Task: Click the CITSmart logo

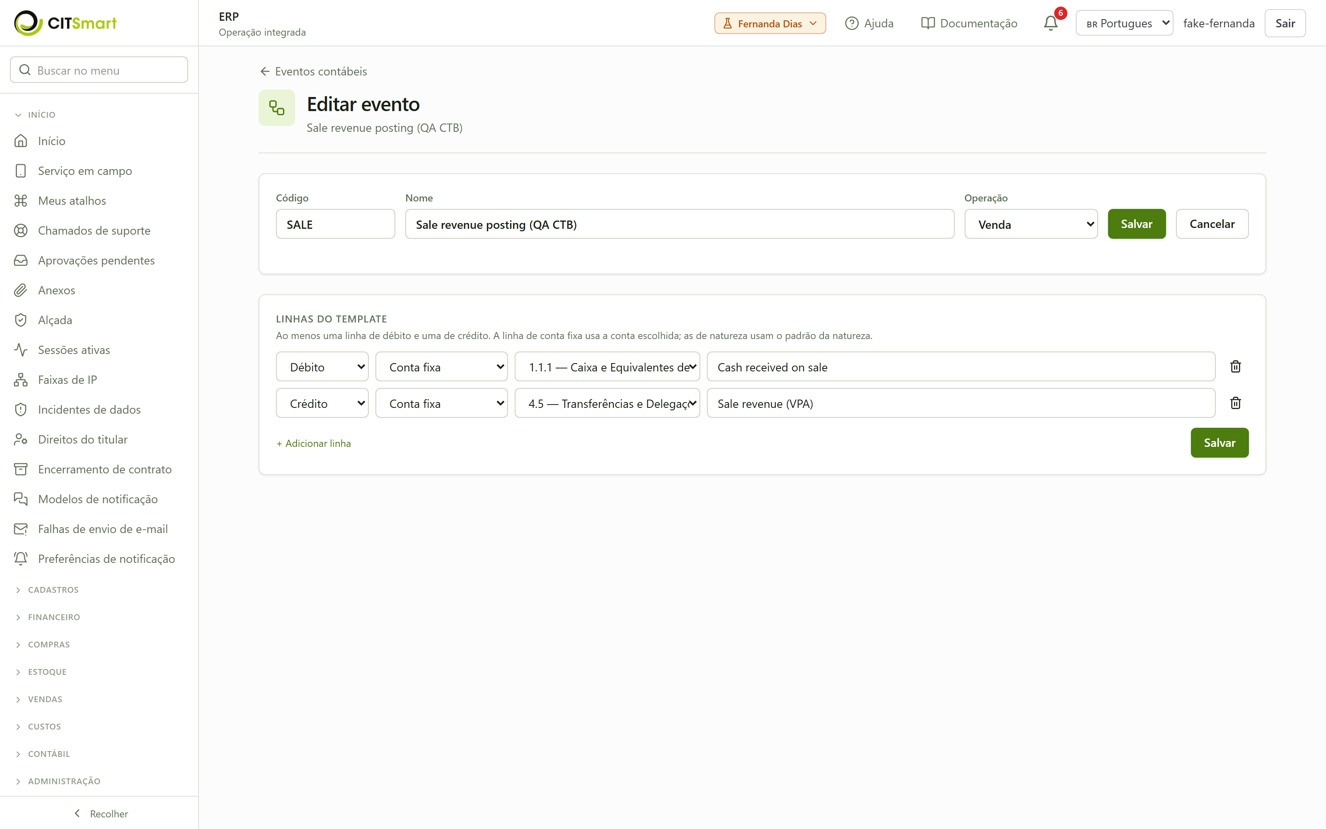Action: coord(65,23)
